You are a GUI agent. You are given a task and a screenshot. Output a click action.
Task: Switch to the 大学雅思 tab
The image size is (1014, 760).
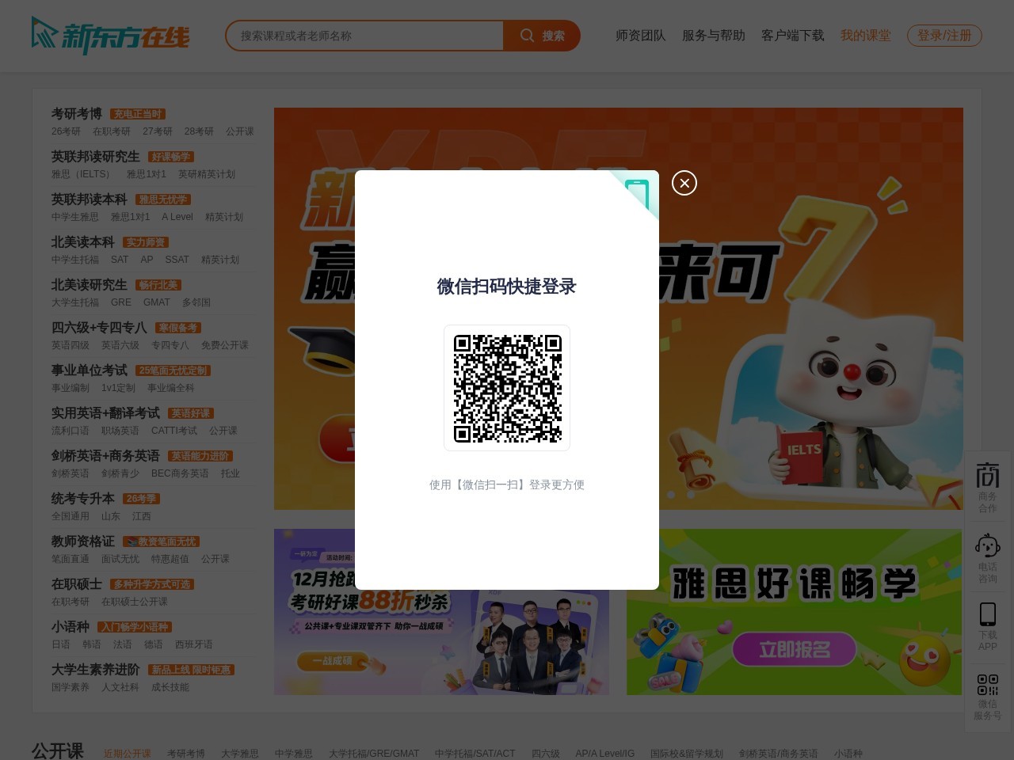click(x=240, y=754)
